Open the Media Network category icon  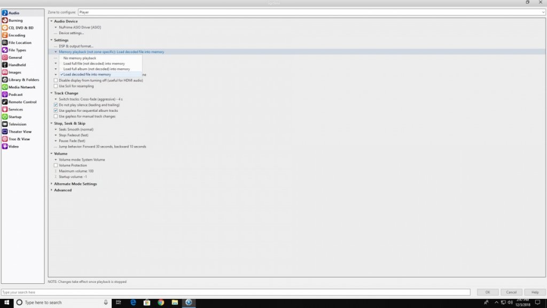click(5, 87)
